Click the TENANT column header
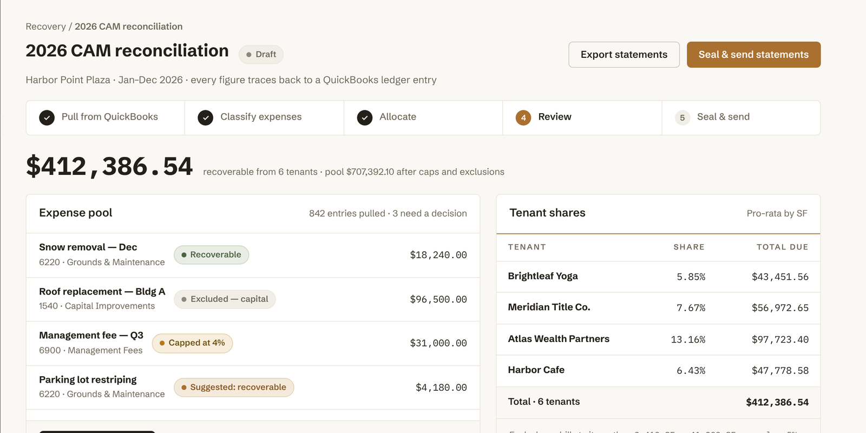 point(527,247)
